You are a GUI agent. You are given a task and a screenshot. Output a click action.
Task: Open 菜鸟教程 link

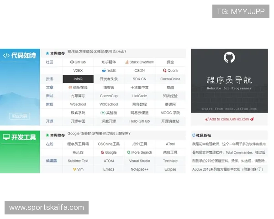(139, 104)
